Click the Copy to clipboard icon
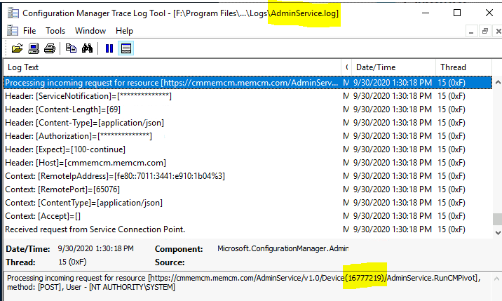This screenshot has width=502, height=301. (x=71, y=48)
